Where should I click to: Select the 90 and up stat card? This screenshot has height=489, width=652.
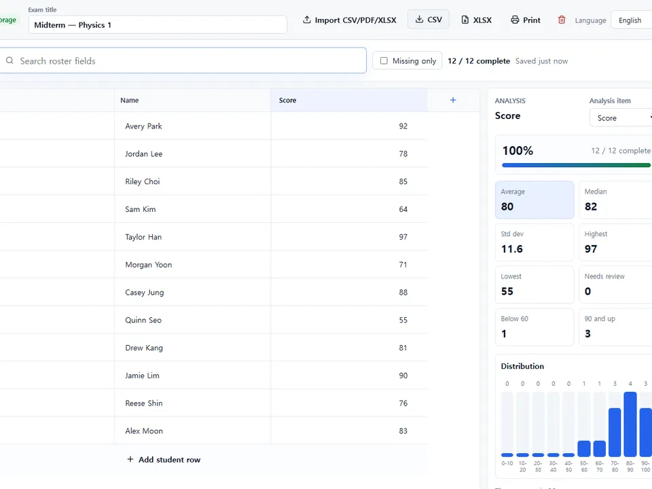click(615, 327)
